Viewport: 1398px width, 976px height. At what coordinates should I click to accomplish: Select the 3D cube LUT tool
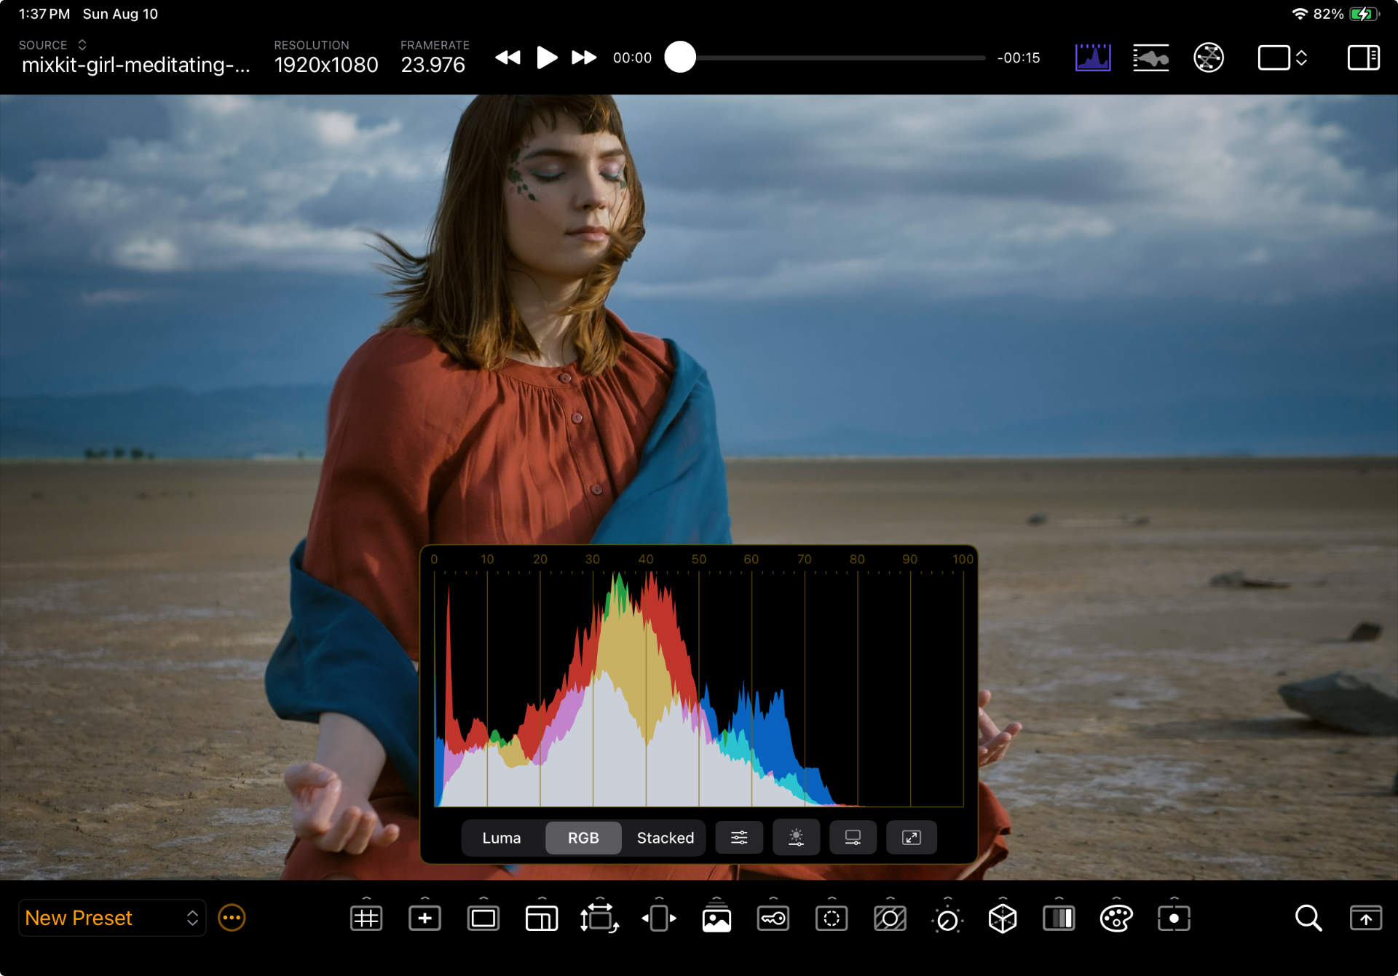[1002, 919]
